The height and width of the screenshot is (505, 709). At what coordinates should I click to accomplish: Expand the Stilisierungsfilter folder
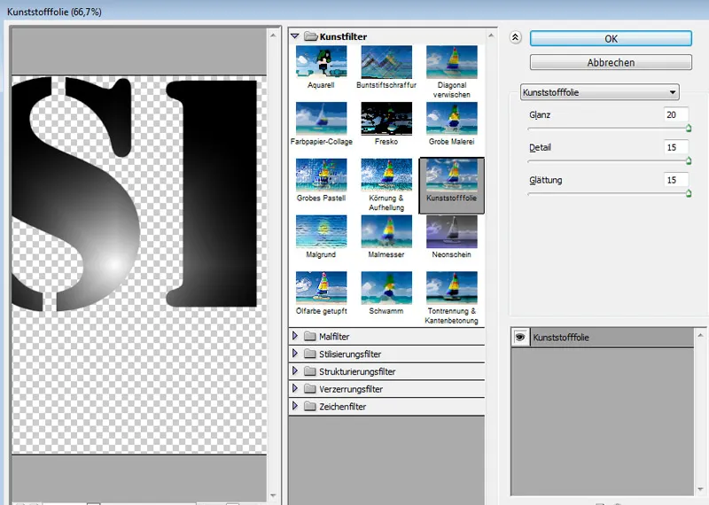click(295, 353)
